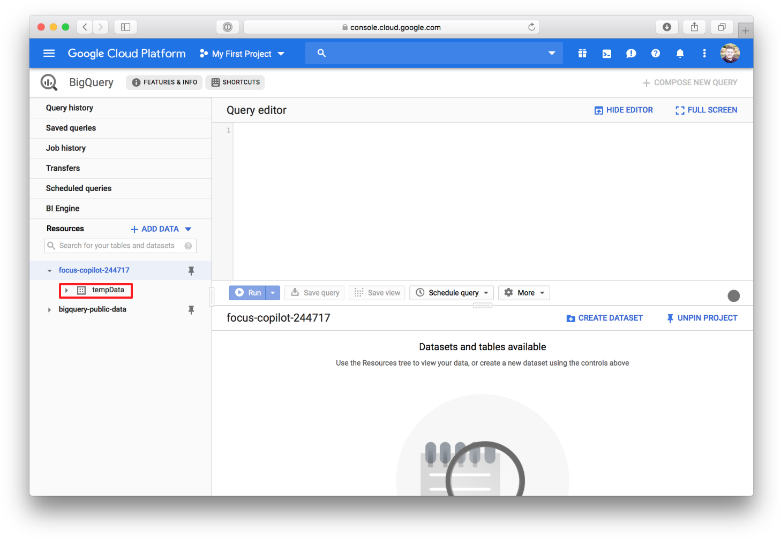
Task: Click the tempData dataset grid icon
Action: click(x=81, y=290)
